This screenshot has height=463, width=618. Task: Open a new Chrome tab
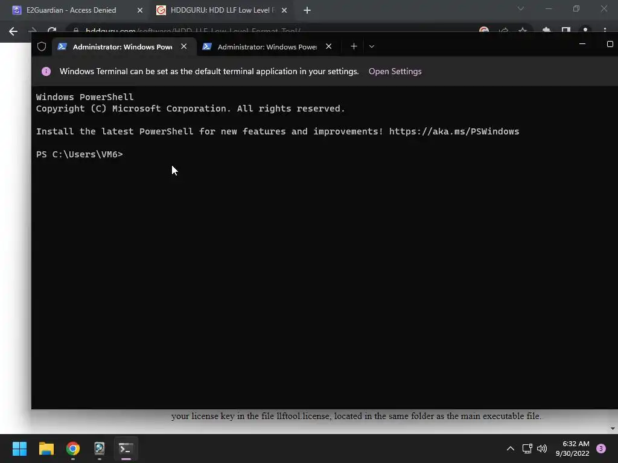307,10
